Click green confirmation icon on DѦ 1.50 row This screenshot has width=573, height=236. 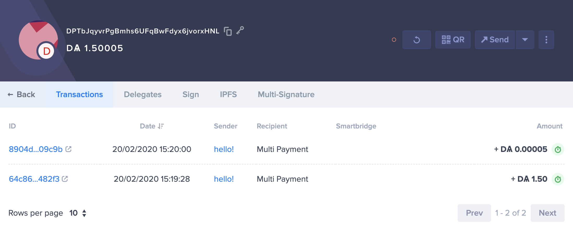pos(558,179)
